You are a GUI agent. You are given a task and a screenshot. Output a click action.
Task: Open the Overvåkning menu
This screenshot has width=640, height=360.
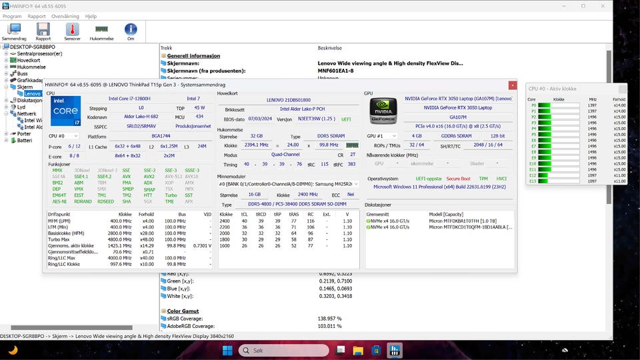coord(65,16)
